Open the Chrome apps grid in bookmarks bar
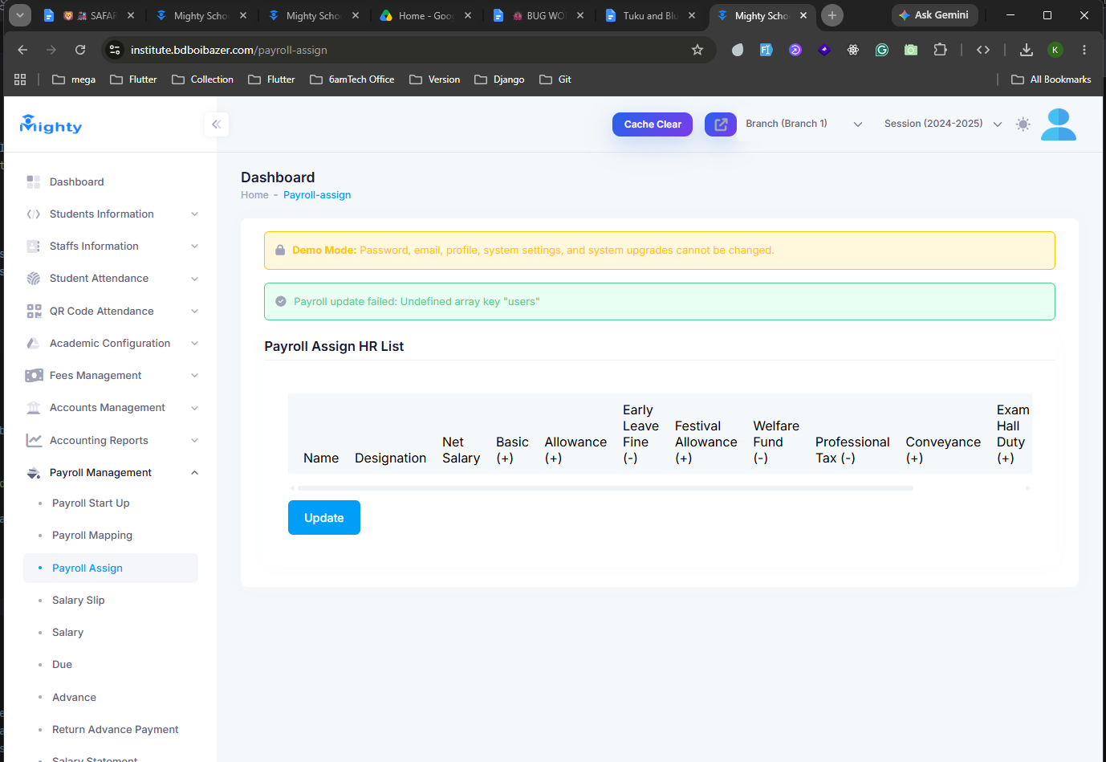Screen dimensions: 1106x762 [20, 79]
